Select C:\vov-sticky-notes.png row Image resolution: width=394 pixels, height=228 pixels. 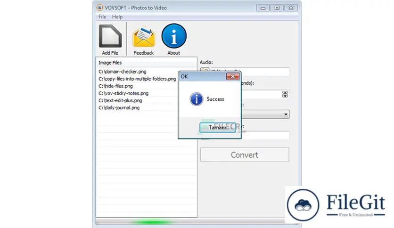pos(123,93)
